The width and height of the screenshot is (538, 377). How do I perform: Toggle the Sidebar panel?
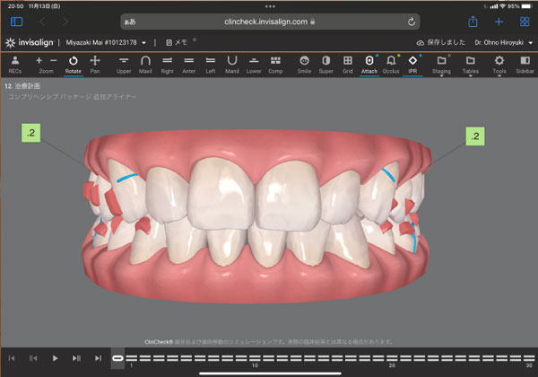[x=525, y=65]
